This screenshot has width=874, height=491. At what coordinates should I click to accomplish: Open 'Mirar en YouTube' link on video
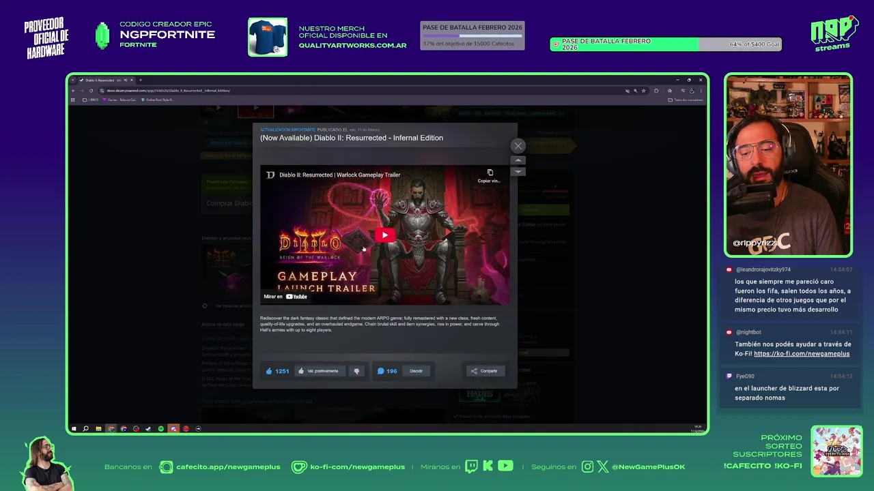pos(285,297)
